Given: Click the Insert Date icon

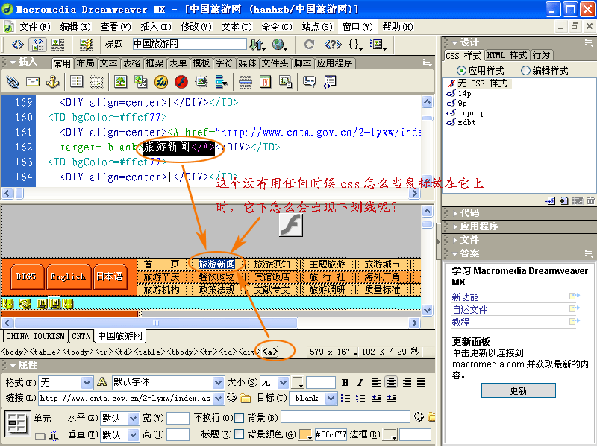Looking at the screenshot, I should 265,81.
